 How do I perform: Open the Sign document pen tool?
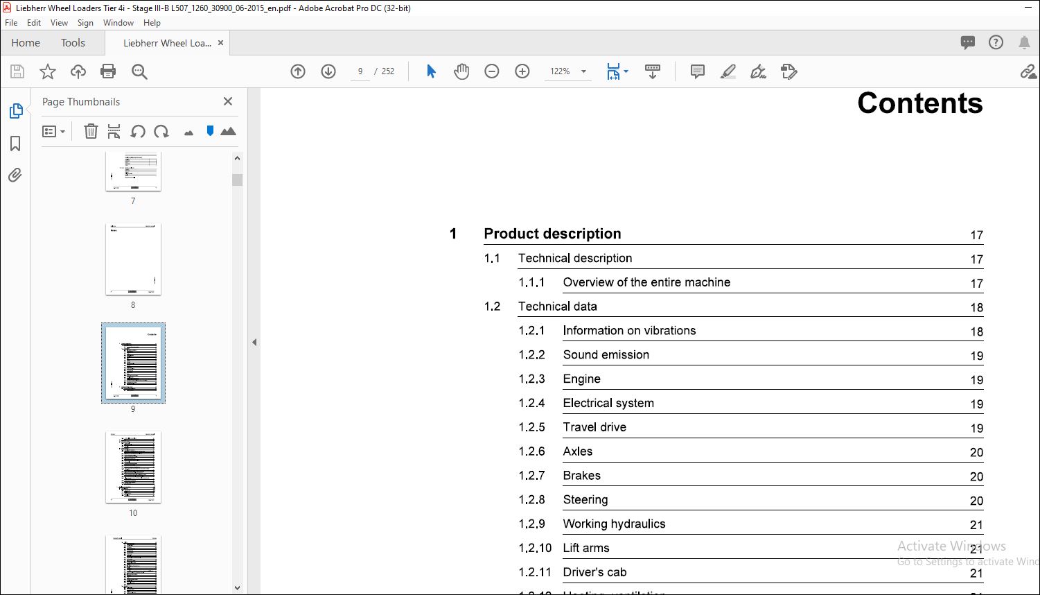tap(759, 71)
